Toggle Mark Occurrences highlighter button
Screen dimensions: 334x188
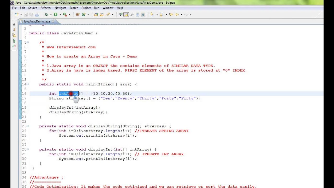(126, 15)
